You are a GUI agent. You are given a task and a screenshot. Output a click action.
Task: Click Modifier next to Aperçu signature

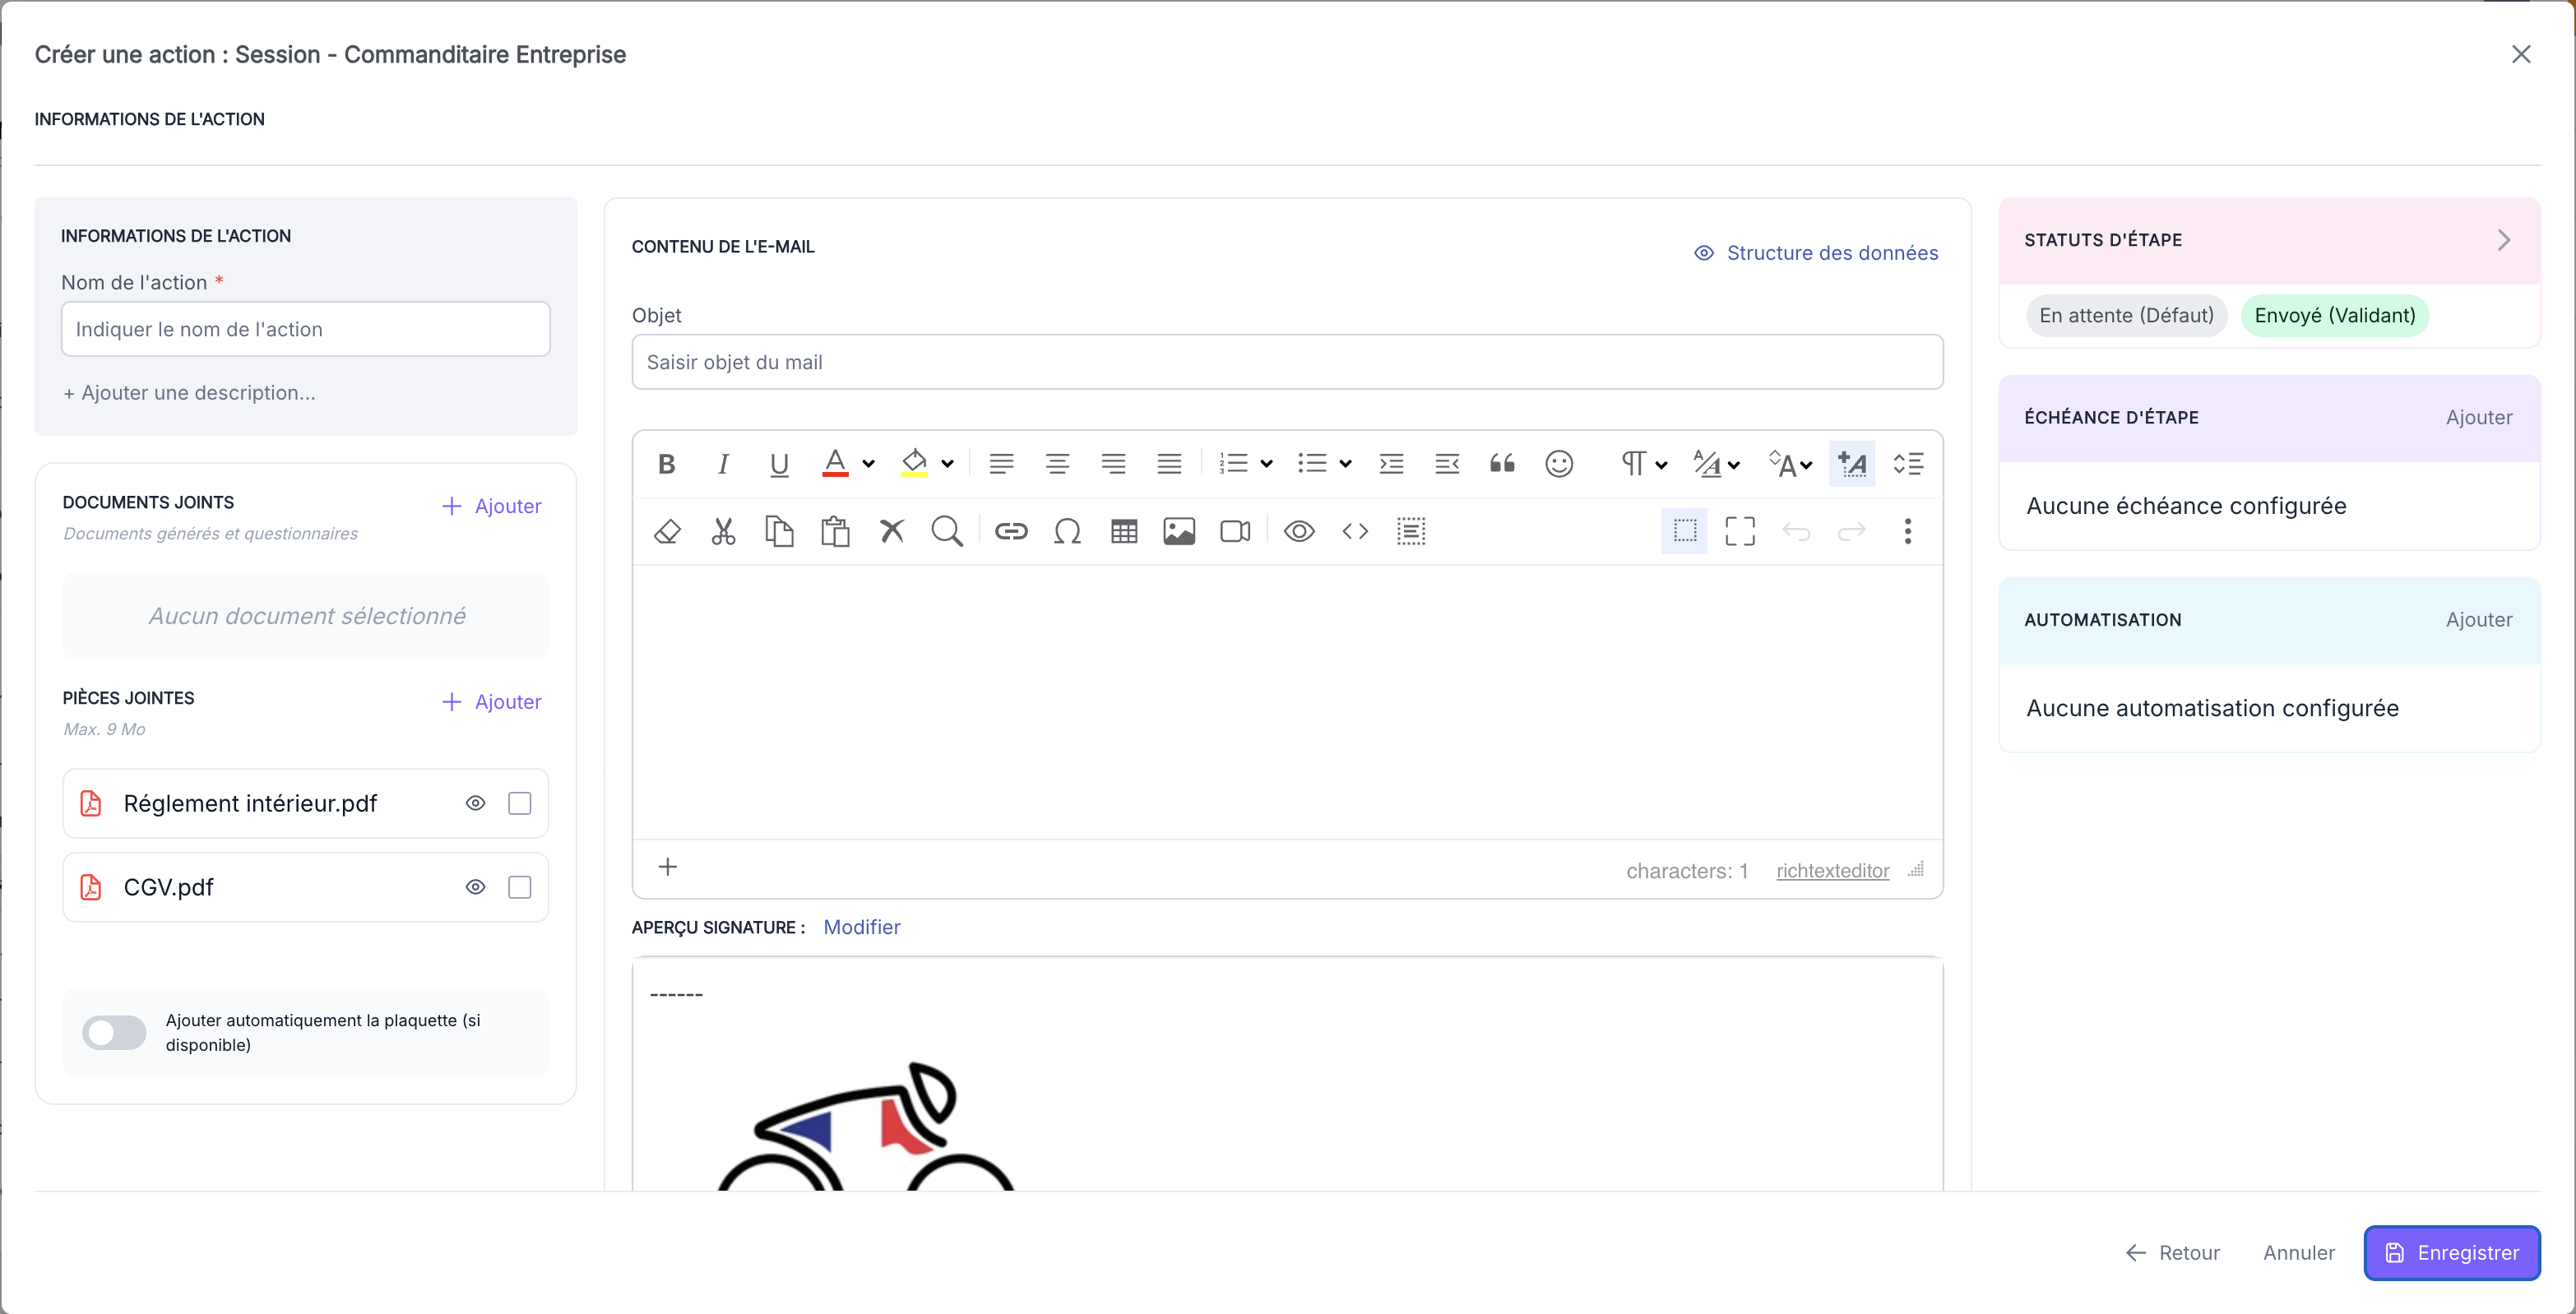click(862, 927)
